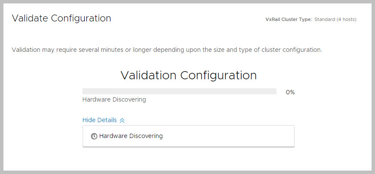Screen dimensions: 375x174
Task: Select Hardware Discovering entry in details panel
Action: coord(131,136)
